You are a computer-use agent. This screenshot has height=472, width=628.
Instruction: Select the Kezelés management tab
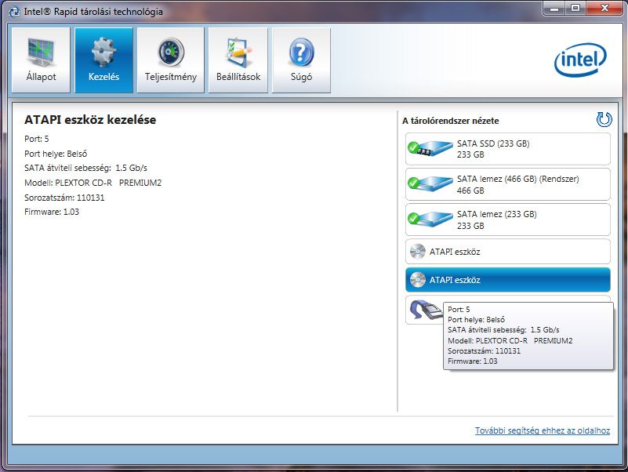pyautogui.click(x=103, y=60)
